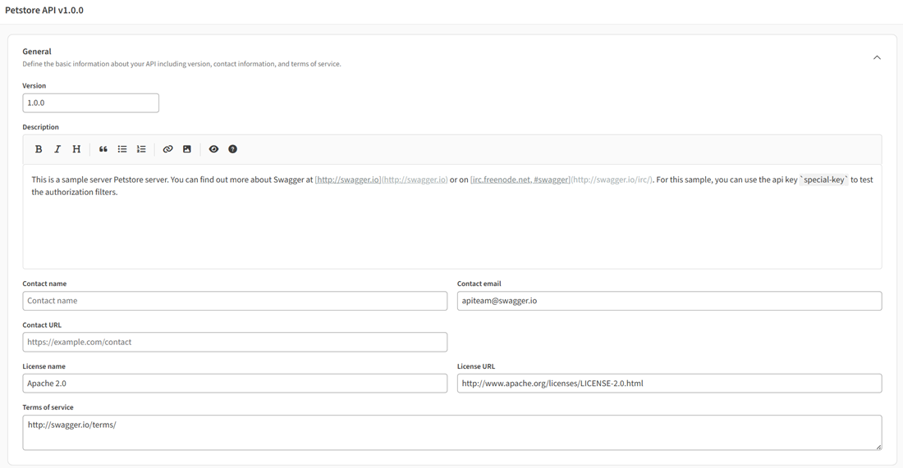Click the `special-key` code text
This screenshot has width=903, height=468.
(823, 179)
